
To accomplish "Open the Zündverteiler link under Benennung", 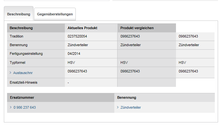I will (131, 107).
